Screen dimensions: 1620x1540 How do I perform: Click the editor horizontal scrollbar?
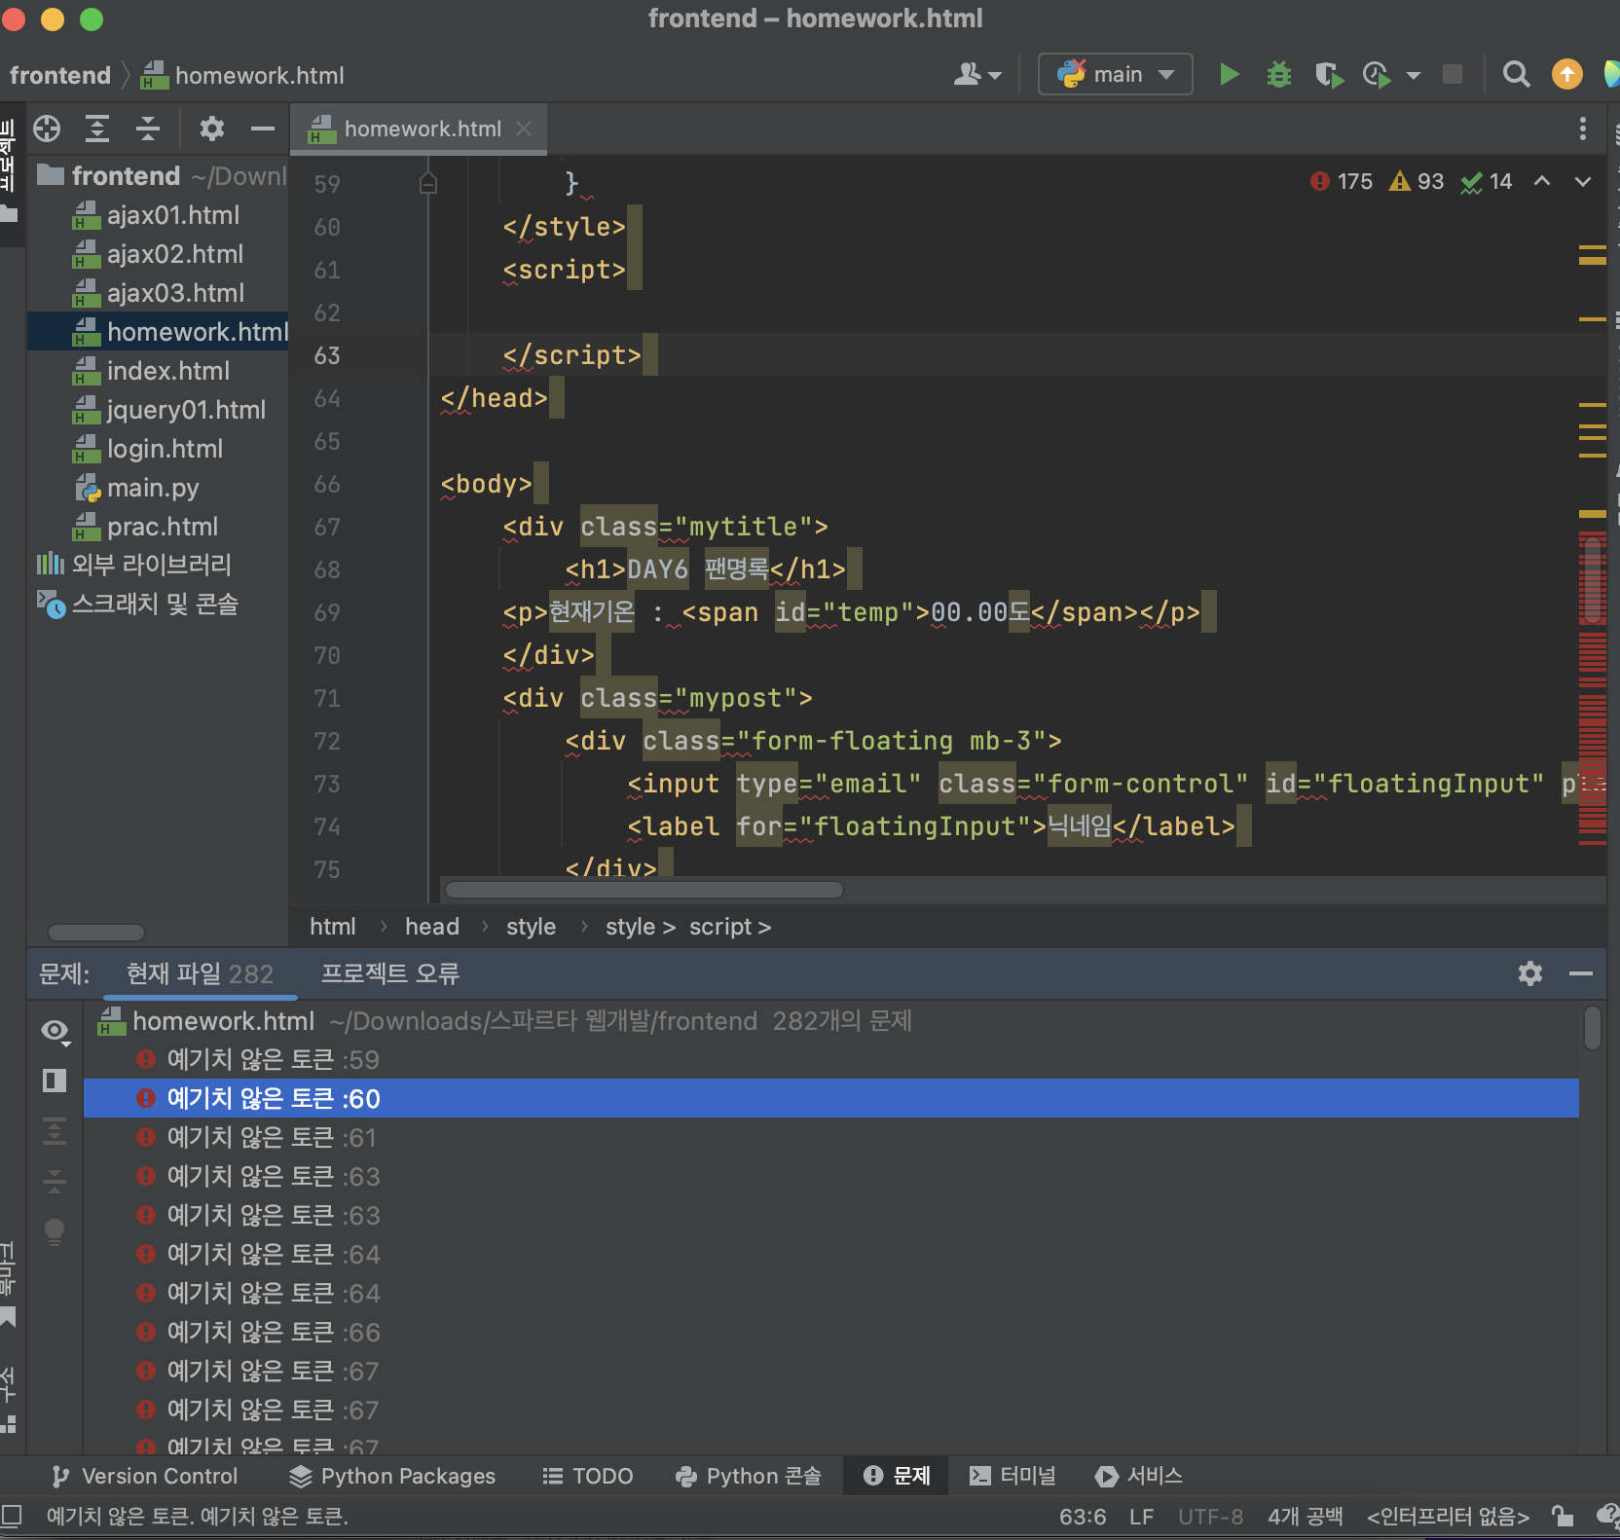pos(644,890)
